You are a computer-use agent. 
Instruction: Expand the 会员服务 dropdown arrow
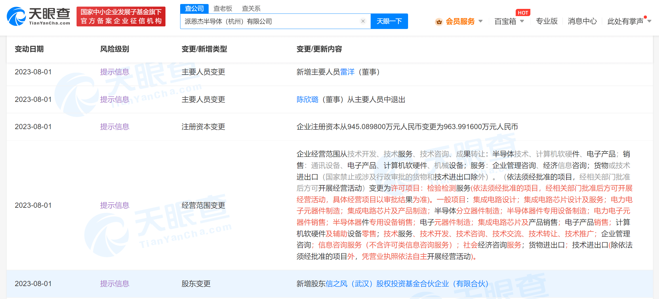pos(480,21)
